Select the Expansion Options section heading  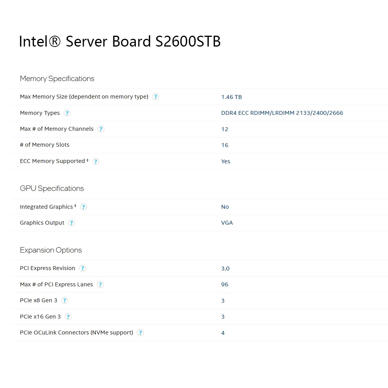pyautogui.click(x=51, y=250)
